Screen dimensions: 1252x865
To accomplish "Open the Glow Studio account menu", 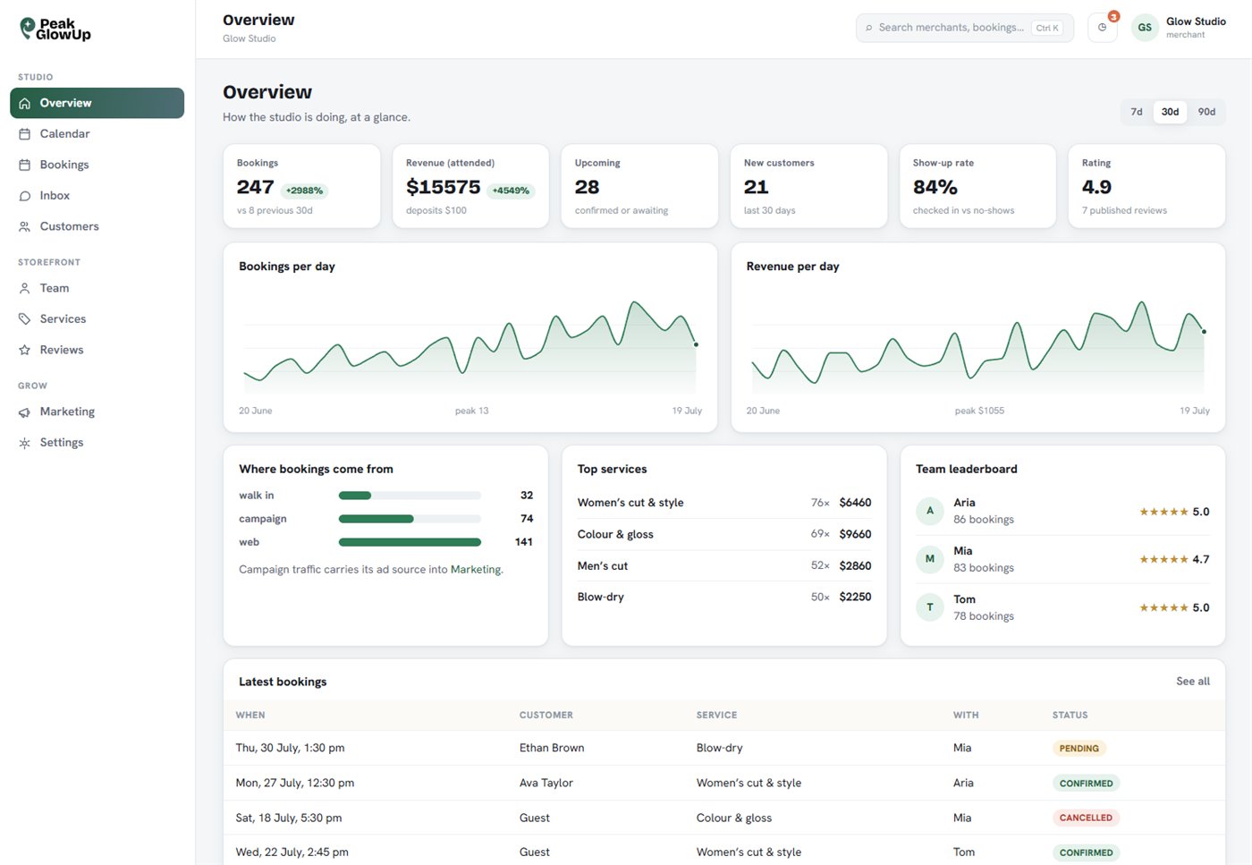I will (1179, 28).
